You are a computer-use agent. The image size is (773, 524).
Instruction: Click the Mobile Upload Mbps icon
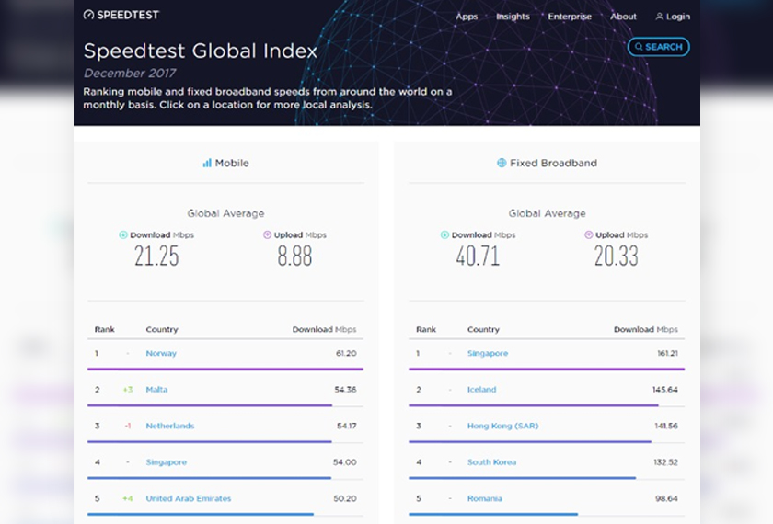coord(267,235)
